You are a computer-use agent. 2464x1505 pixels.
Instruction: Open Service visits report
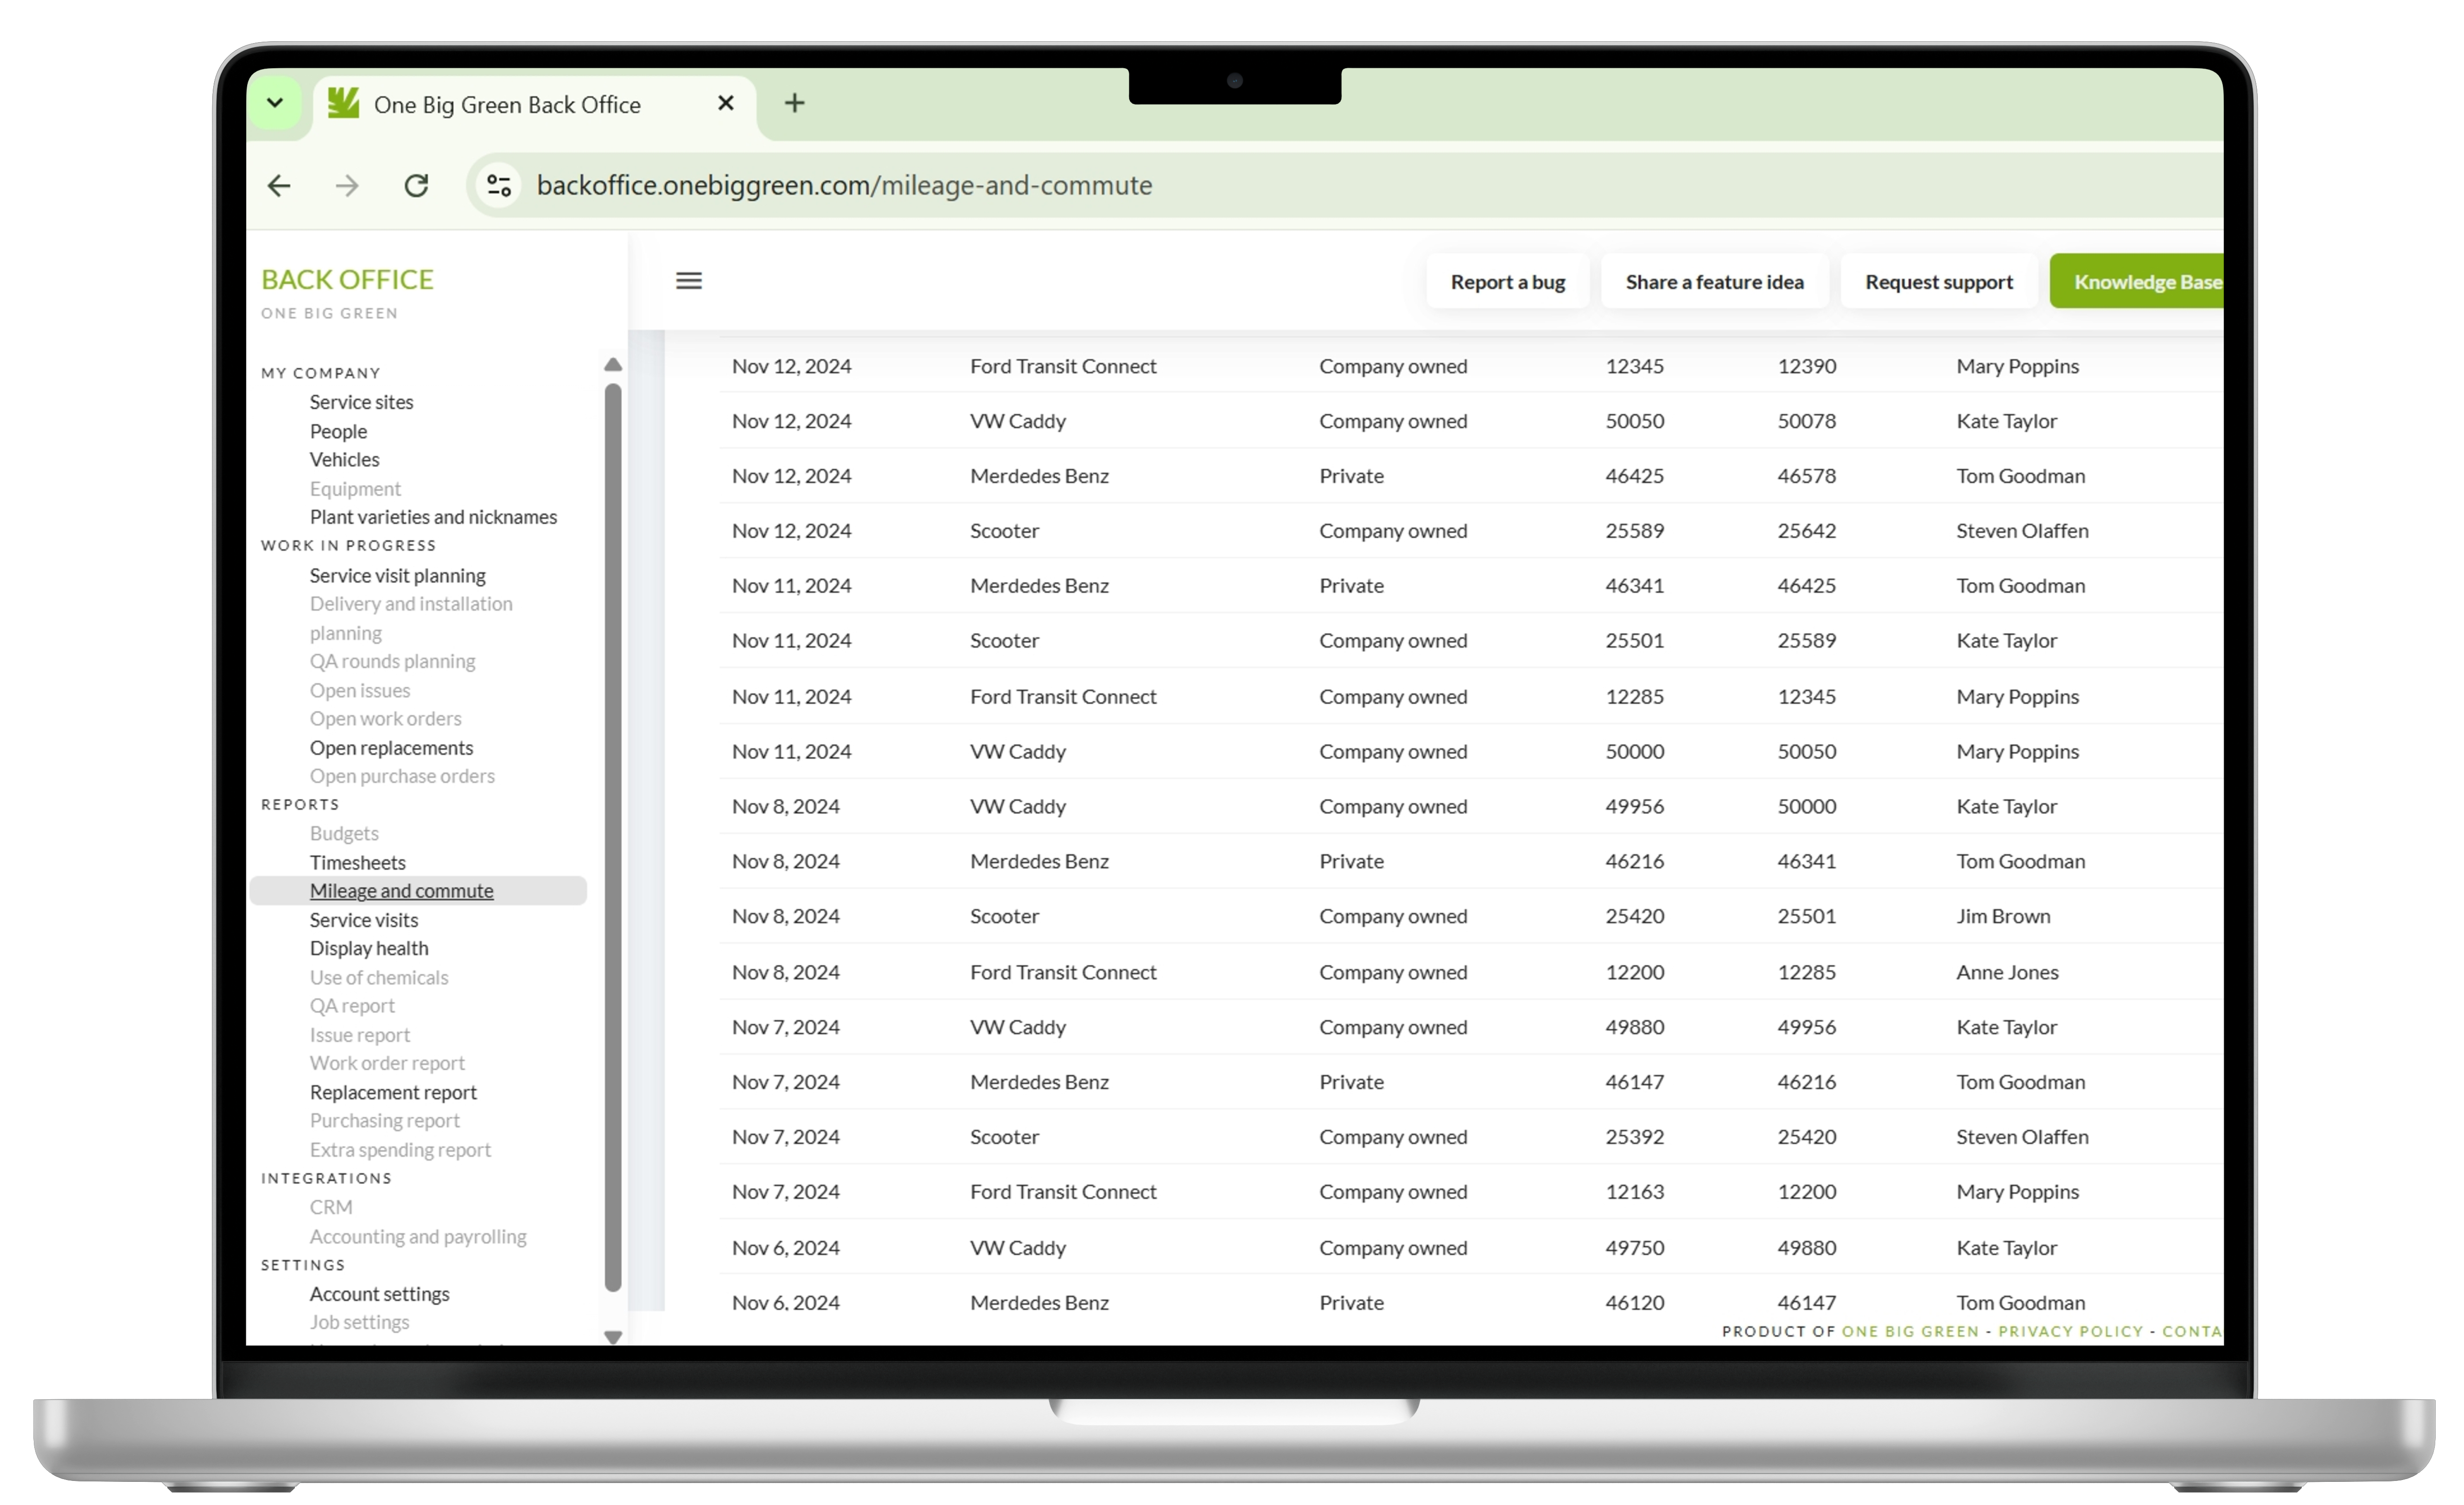click(363, 920)
